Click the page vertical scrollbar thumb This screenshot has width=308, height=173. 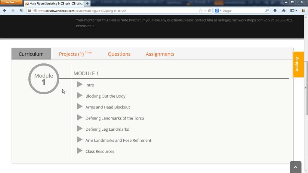tap(306, 88)
